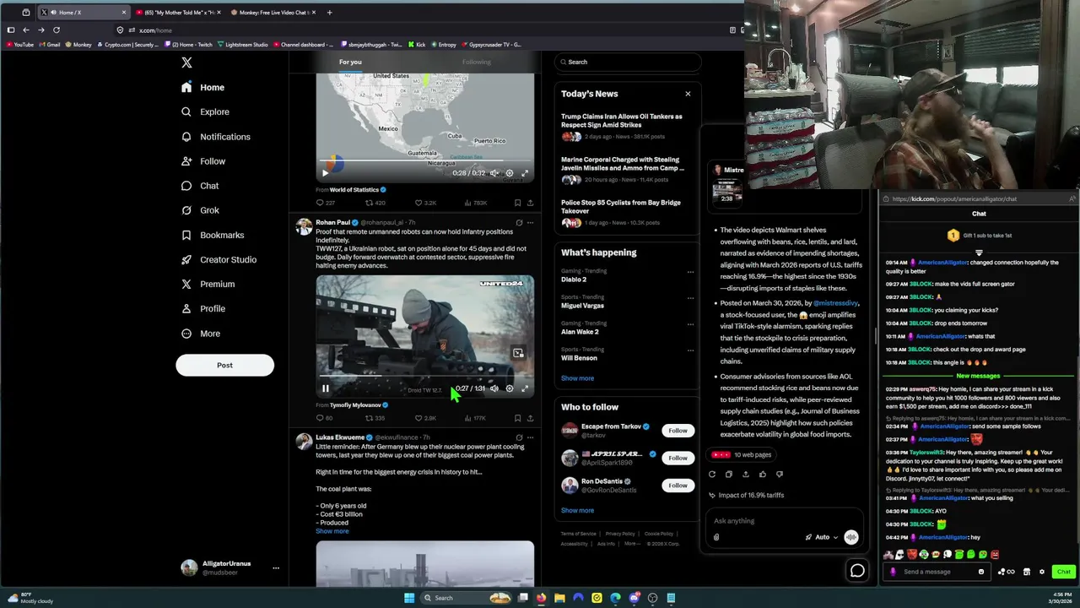The height and width of the screenshot is (608, 1080).
Task: Open the Chat sidebar item
Action: (x=200, y=186)
